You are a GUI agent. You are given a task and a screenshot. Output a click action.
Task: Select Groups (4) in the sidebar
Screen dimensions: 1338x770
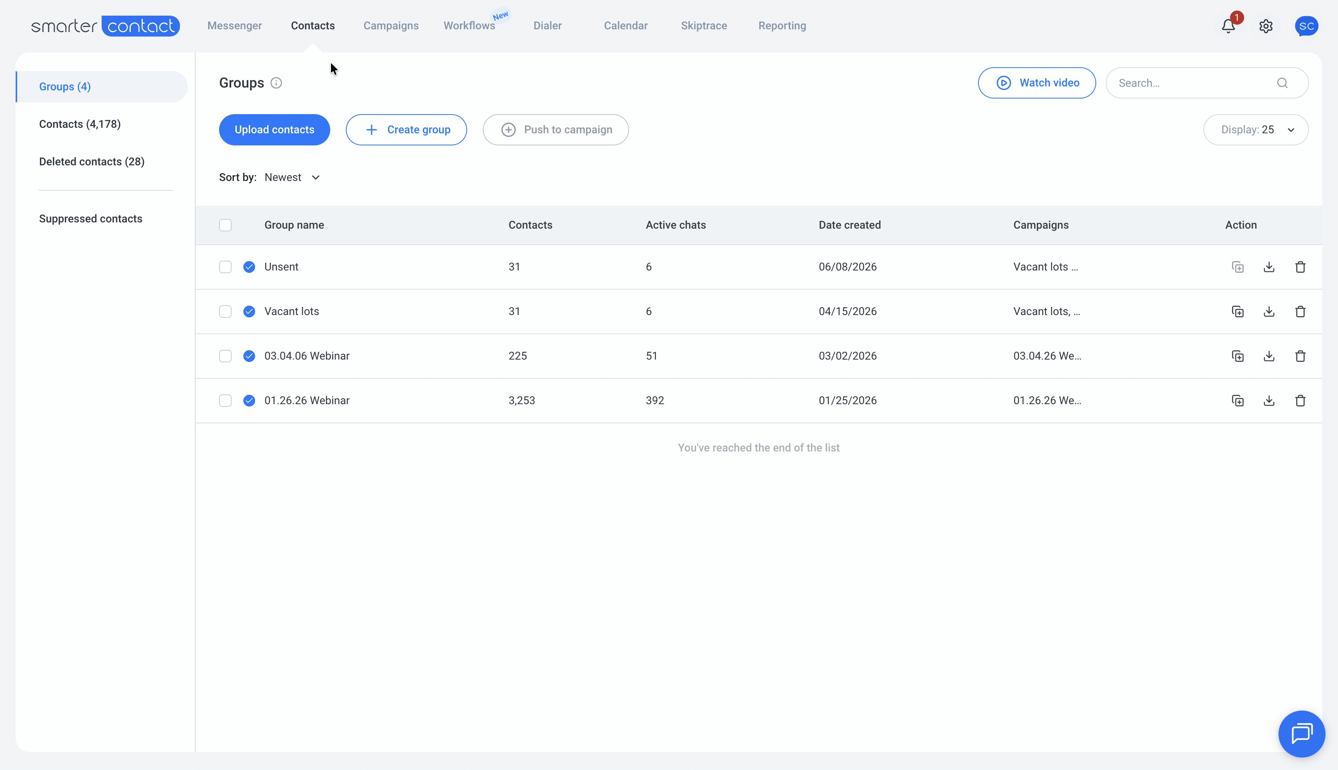(102, 87)
